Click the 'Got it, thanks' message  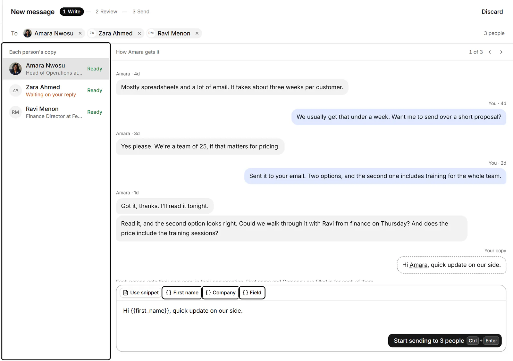coord(165,206)
